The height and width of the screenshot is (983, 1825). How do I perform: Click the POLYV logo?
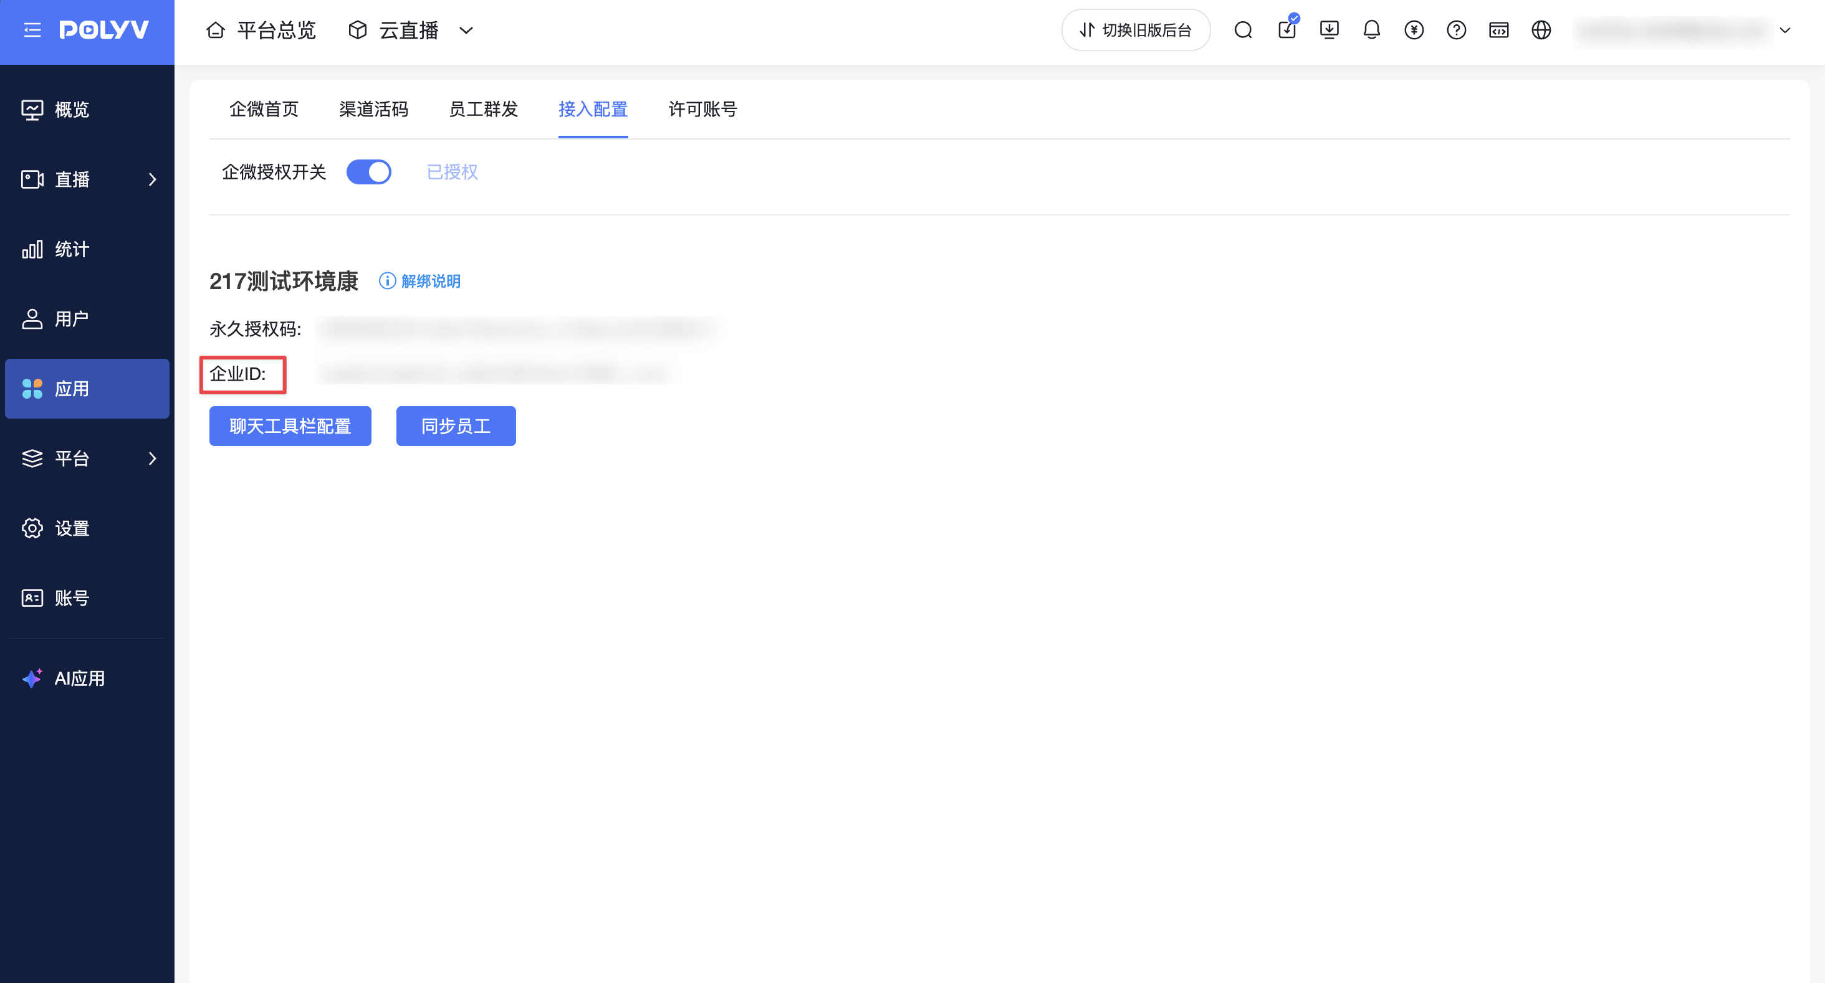103,30
